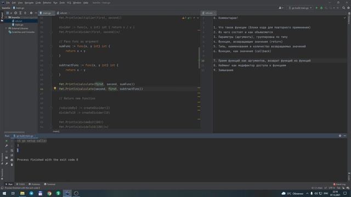Start debugging with the green bug icon
Image resolution: width=351 pixels, height=197 pixels.
point(321,8)
